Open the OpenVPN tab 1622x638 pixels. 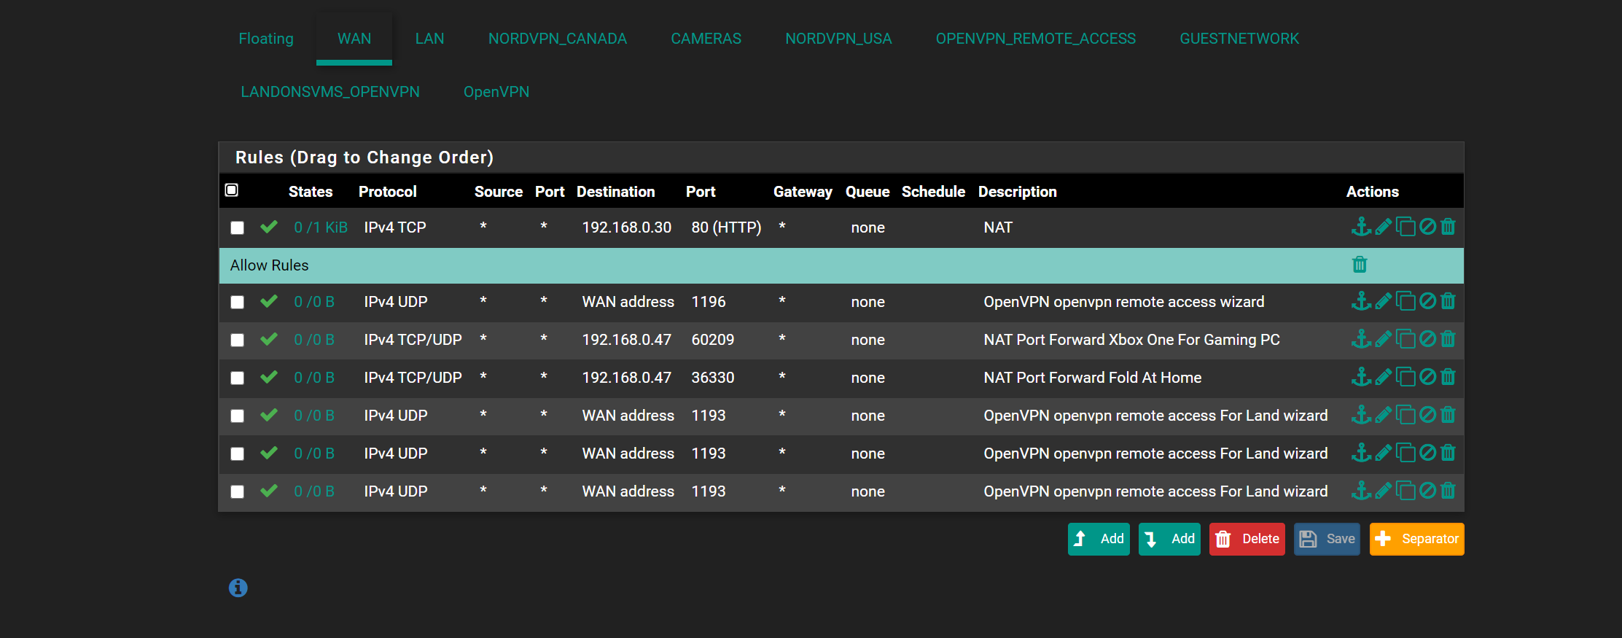(x=496, y=92)
